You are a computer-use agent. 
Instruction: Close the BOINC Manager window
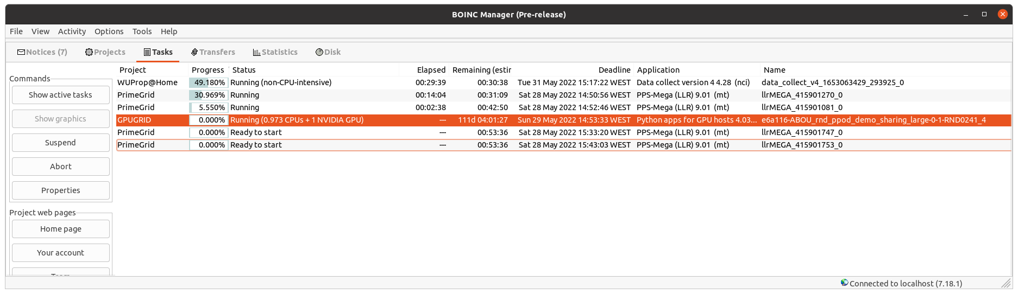(1003, 15)
